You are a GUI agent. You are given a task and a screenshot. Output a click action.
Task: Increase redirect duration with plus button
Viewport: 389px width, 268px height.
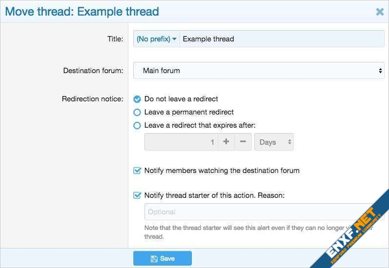click(226, 142)
